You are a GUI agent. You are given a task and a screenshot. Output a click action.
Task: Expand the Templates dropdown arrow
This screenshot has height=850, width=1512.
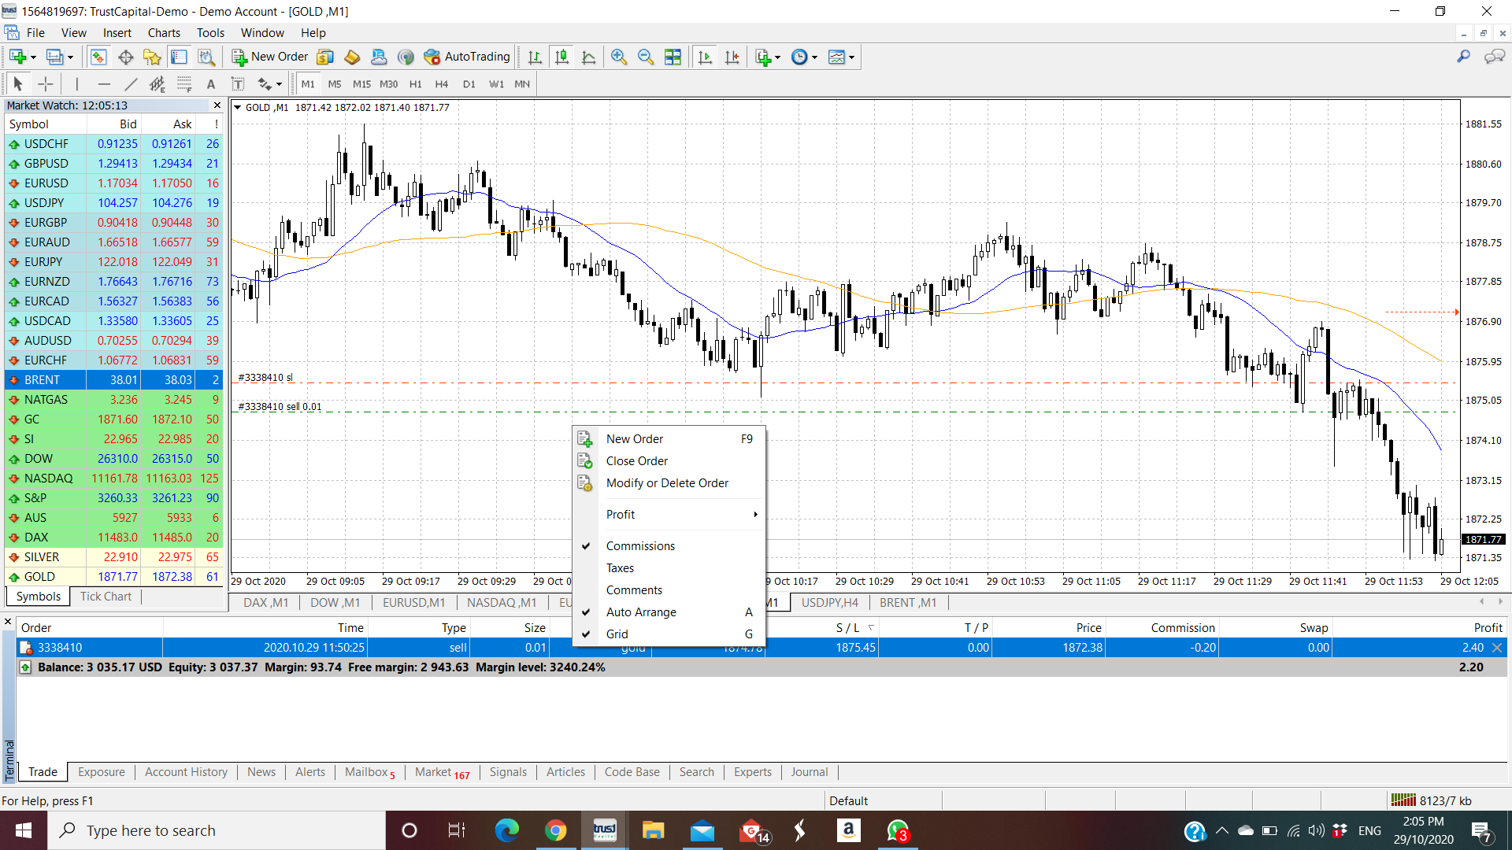tap(851, 57)
